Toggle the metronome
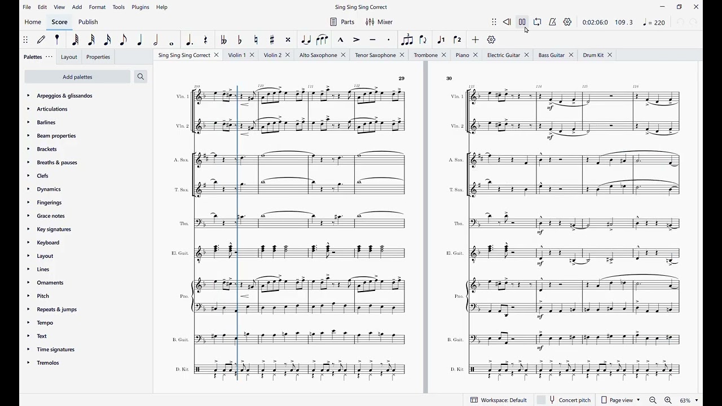This screenshot has height=406, width=722. pos(553,22)
